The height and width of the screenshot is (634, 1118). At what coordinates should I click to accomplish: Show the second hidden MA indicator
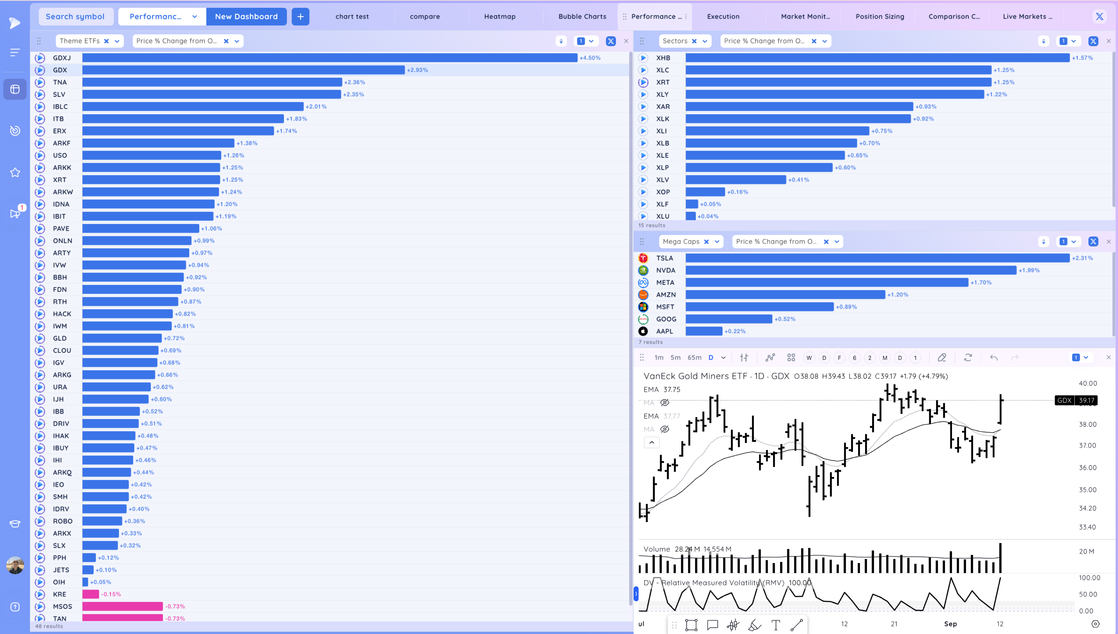pos(664,429)
